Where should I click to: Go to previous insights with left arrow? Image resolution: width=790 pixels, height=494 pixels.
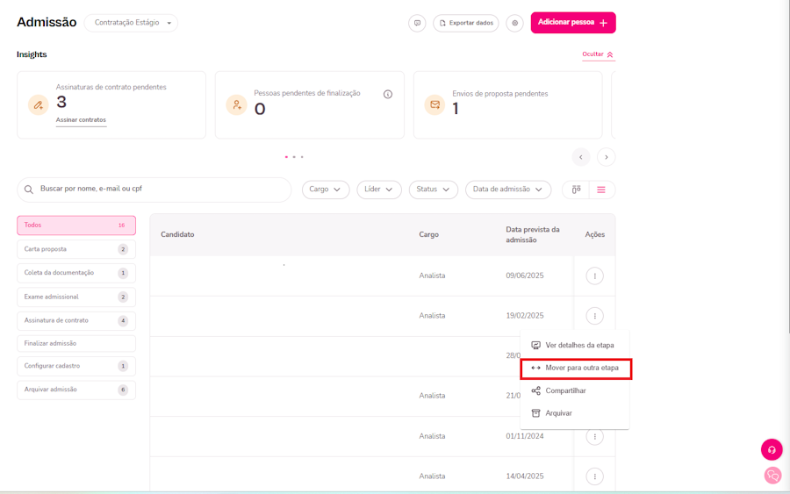tap(581, 157)
